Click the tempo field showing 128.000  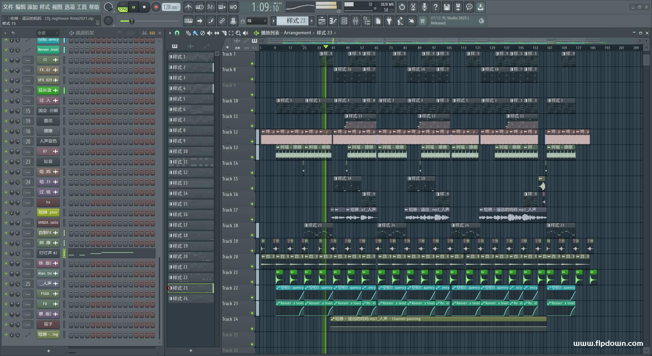pos(171,7)
